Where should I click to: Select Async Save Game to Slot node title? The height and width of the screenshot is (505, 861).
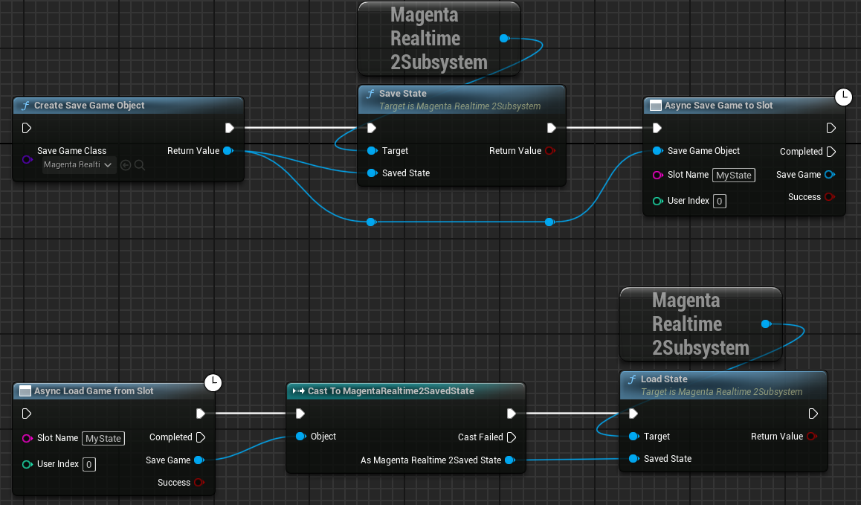718,106
